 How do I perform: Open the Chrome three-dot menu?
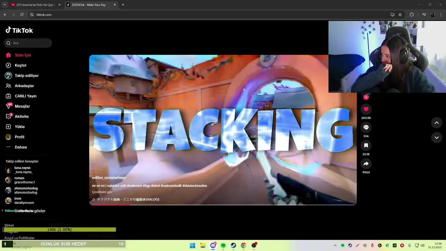pyautogui.click(x=441, y=15)
